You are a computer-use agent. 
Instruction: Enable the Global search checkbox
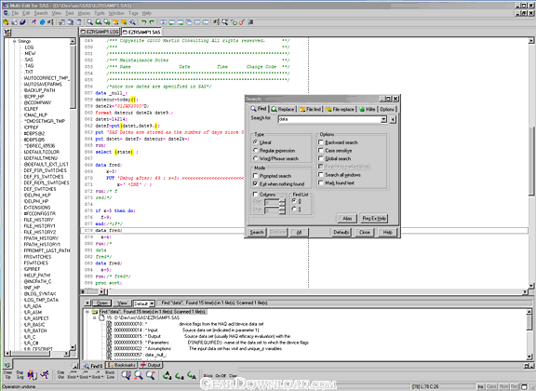[x=321, y=158]
